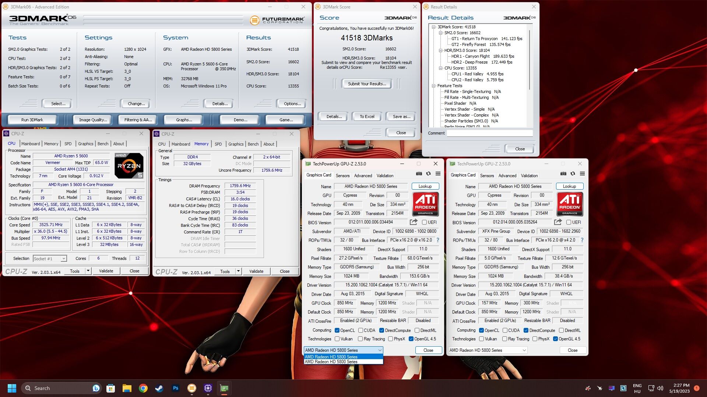
Task: Open Advanced tab in right GPU-Z
Action: point(507,176)
